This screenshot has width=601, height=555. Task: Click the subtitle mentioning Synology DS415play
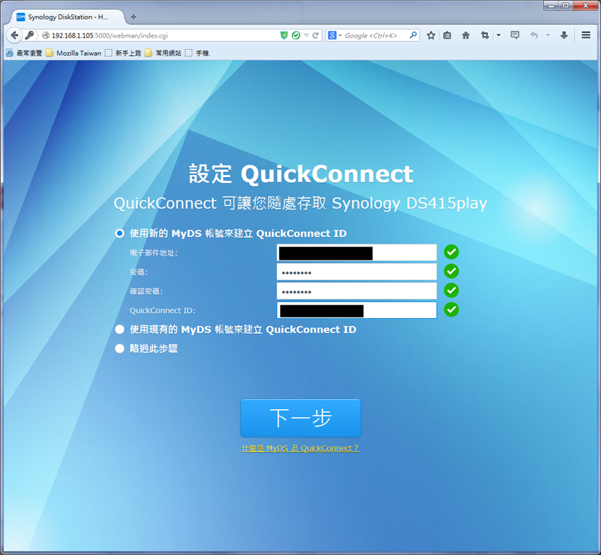point(301,203)
